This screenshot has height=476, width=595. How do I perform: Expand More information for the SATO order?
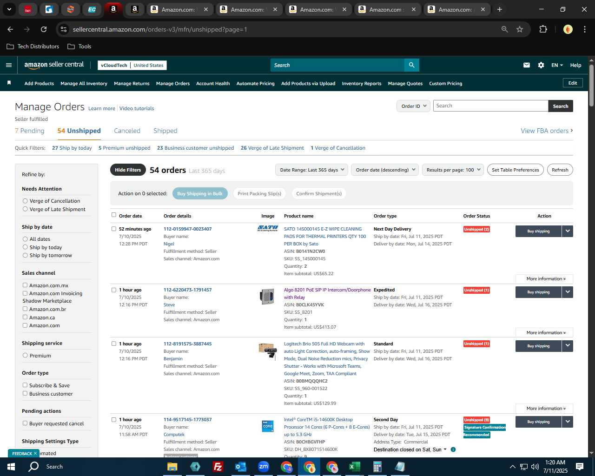[544, 279]
